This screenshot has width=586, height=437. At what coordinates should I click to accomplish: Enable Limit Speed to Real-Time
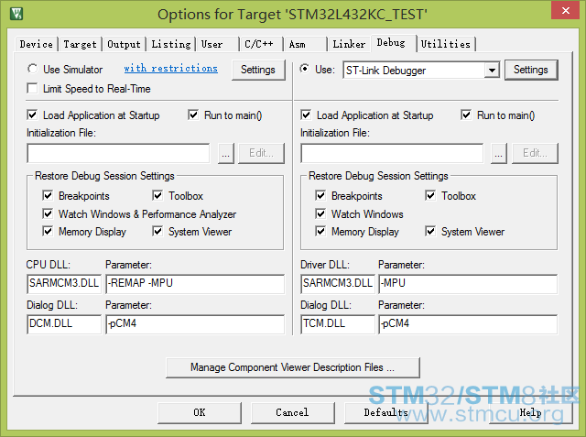(33, 89)
